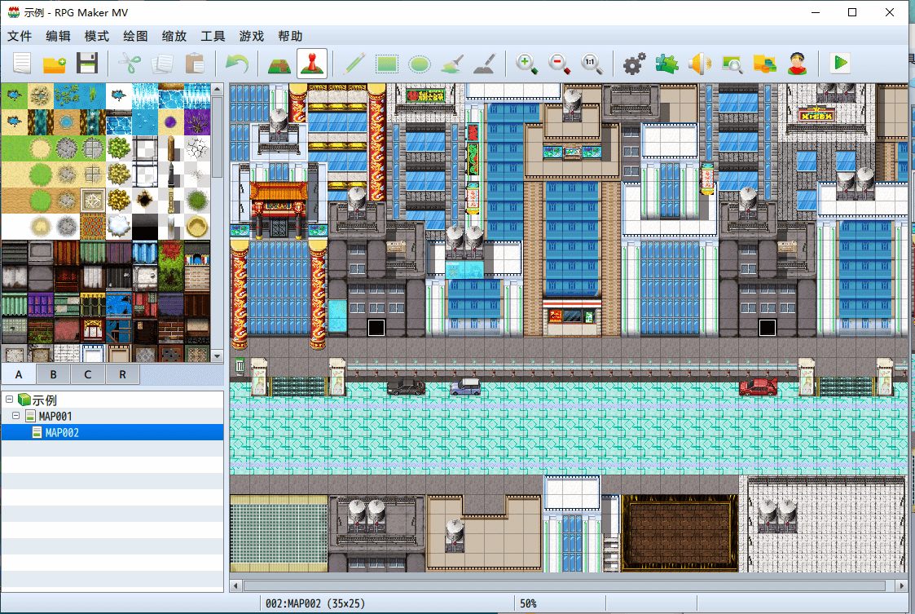The height and width of the screenshot is (614, 915).
Task: Save the project with the floppy disk icon
Action: point(87,63)
